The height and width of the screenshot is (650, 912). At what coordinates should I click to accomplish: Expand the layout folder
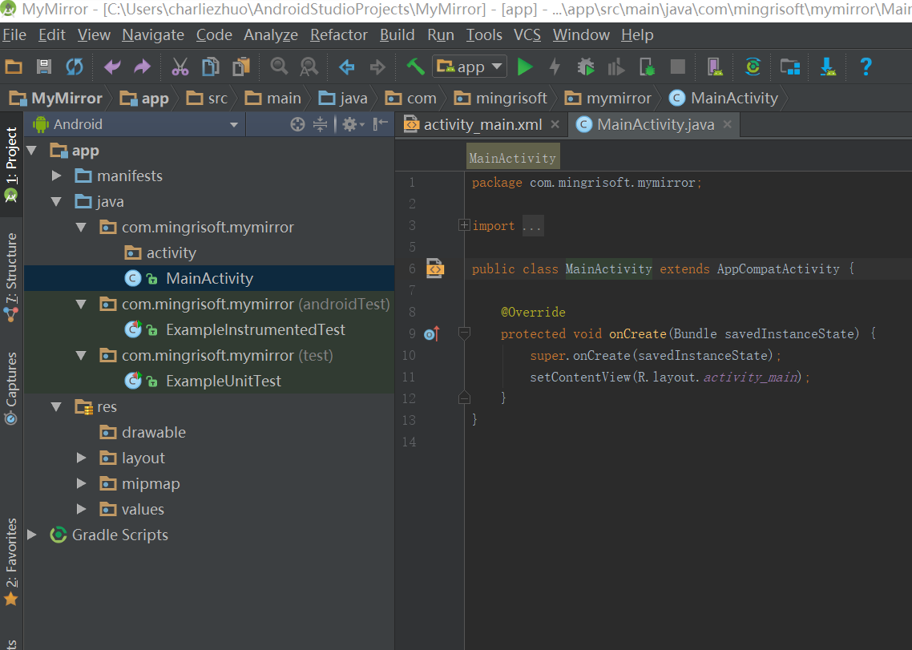coord(82,458)
